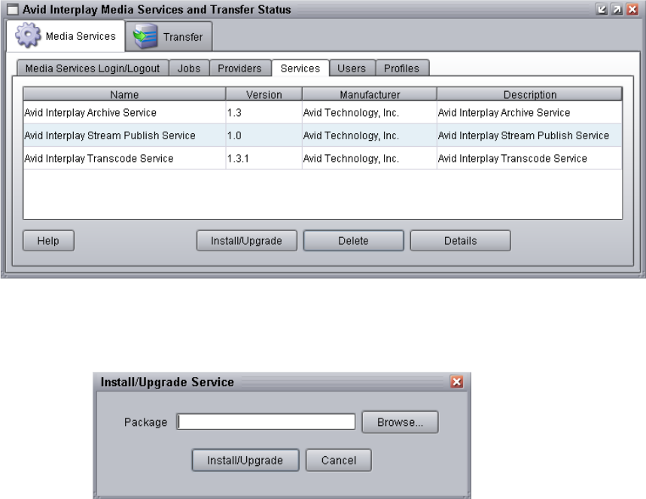
Task: Close the Install/Upgrade Service dialog
Action: coord(456,382)
